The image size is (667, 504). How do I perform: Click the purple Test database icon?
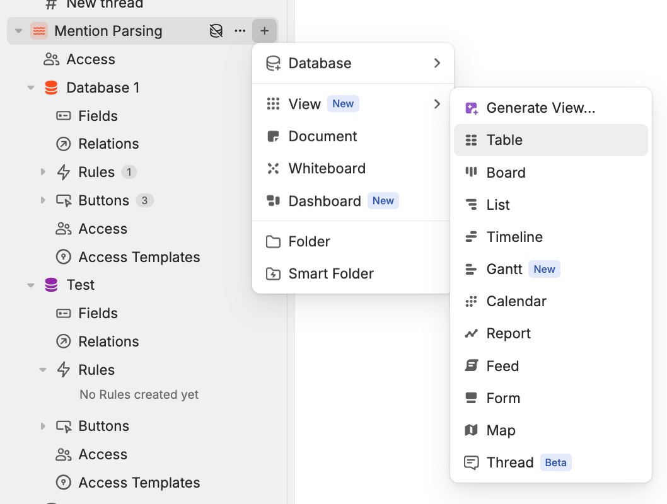pyautogui.click(x=52, y=285)
